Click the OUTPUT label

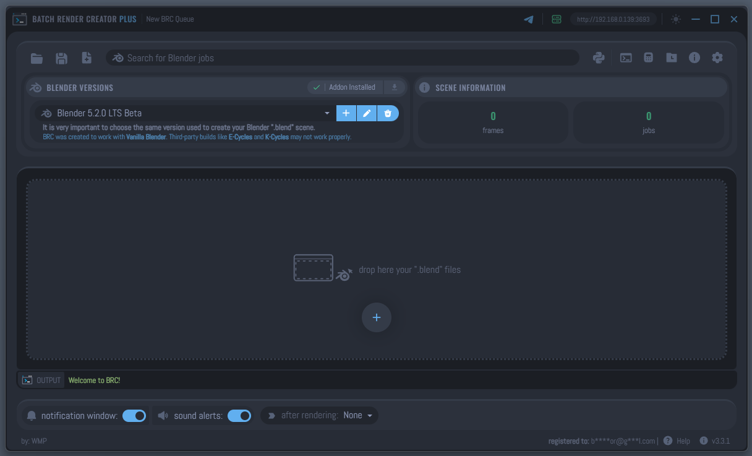click(x=49, y=381)
